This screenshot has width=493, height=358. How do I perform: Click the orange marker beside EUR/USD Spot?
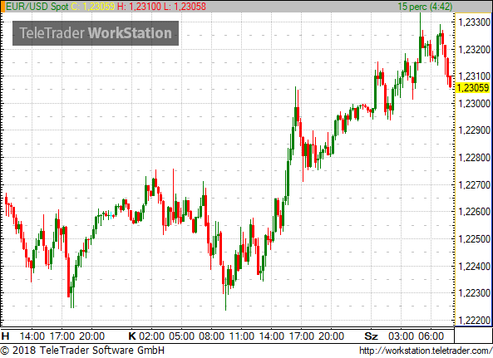(2, 7)
